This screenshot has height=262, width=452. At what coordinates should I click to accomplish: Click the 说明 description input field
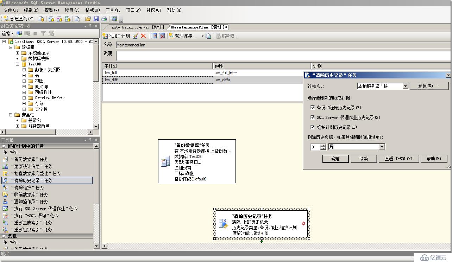[x=283, y=56]
